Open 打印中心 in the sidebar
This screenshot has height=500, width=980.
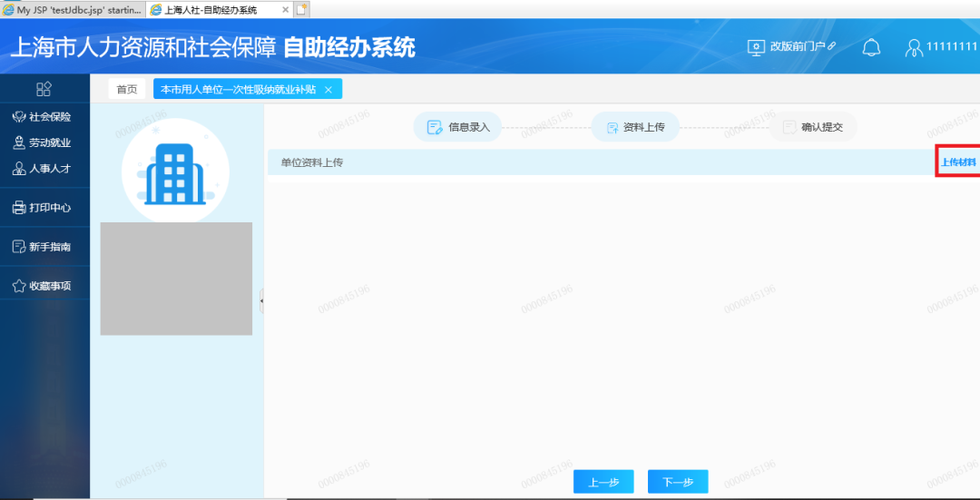[42, 208]
